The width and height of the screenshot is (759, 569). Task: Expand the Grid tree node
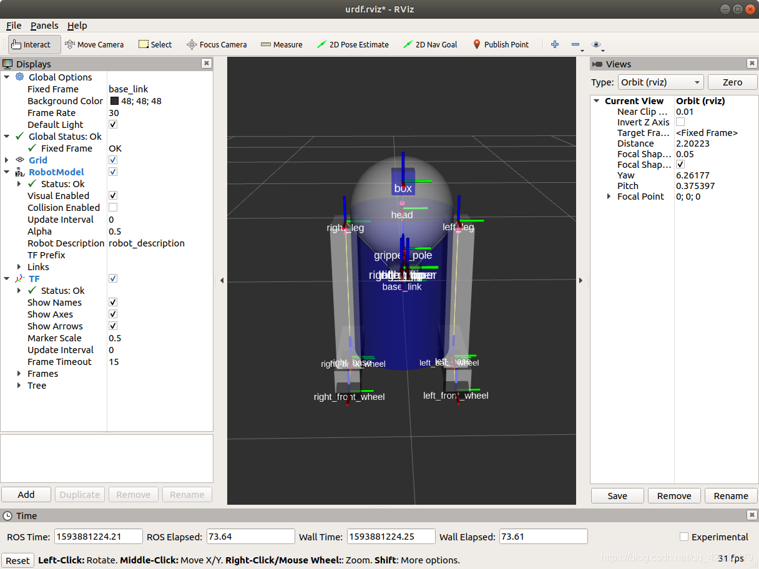[x=7, y=160]
